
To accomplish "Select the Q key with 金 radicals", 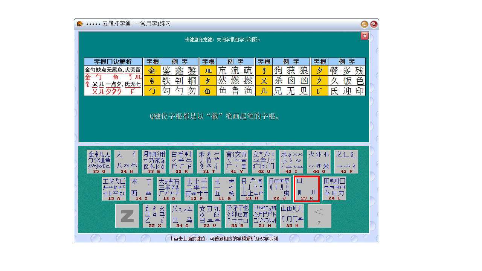I will coord(99,161).
